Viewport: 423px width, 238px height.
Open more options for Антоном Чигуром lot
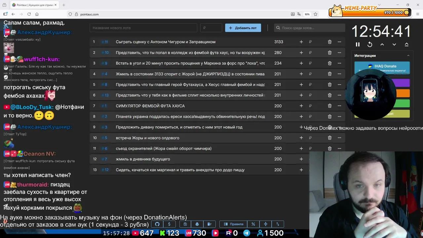pyautogui.click(x=339, y=42)
